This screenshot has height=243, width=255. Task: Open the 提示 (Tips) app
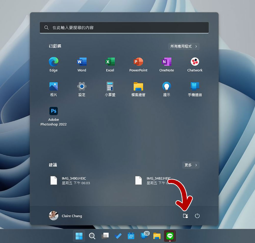pos(167,89)
